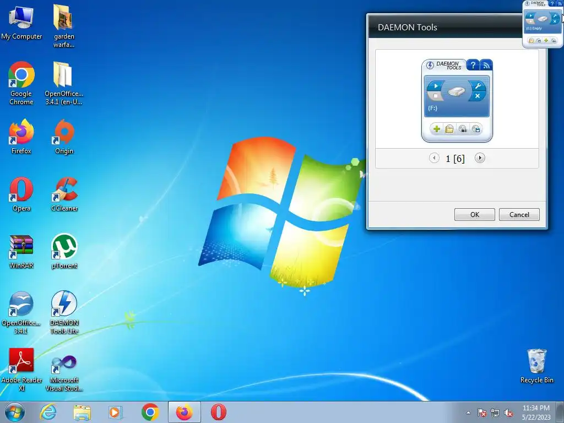
Task: Open Windows Explorer from the taskbar
Action: click(x=82, y=412)
